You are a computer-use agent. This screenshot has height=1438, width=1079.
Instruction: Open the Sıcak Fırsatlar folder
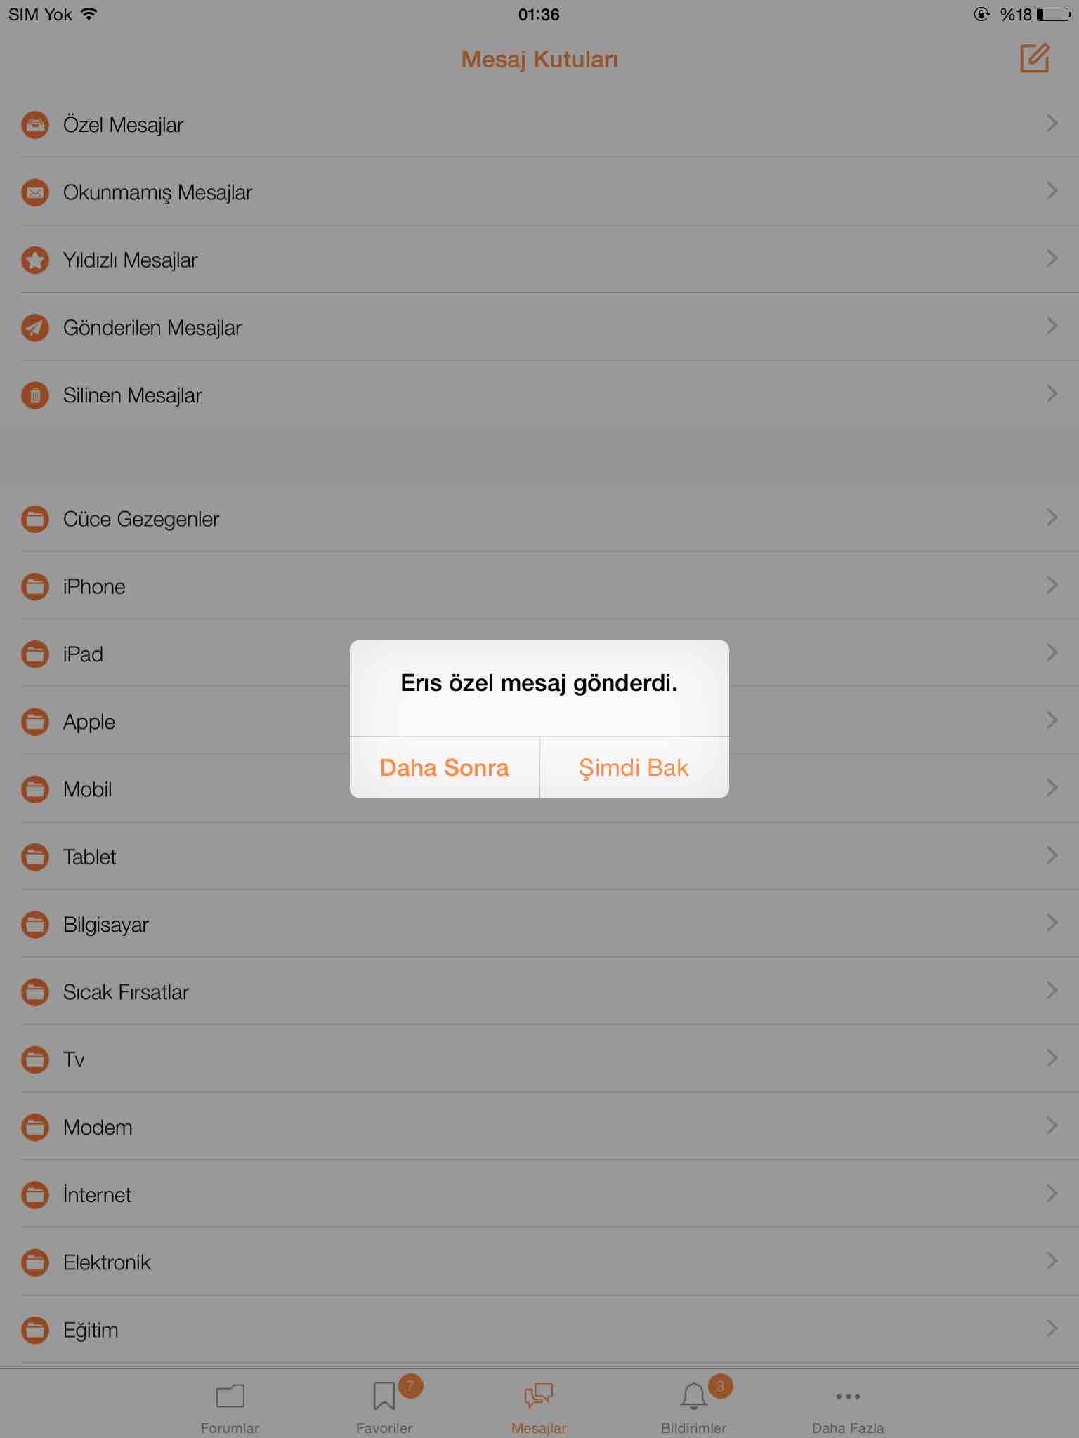pos(539,991)
